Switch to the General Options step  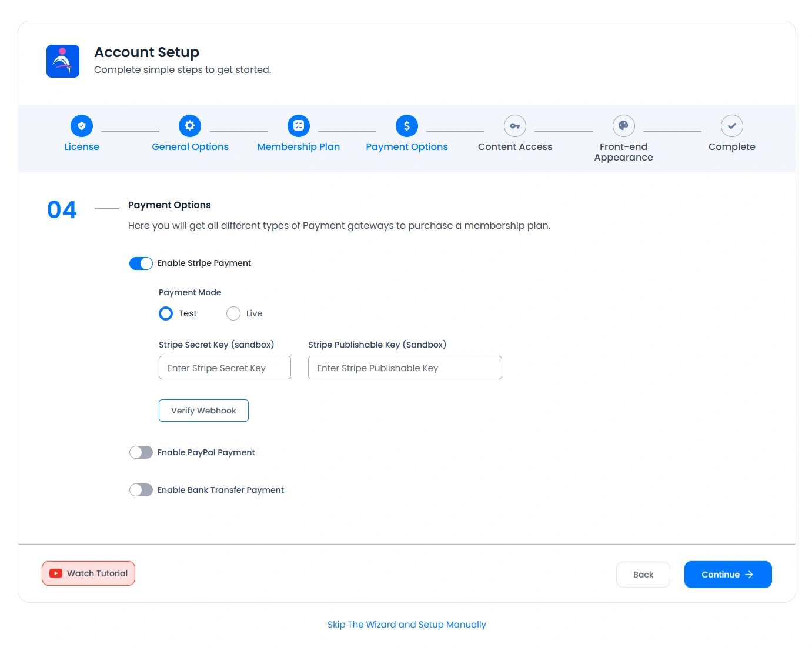click(x=190, y=146)
